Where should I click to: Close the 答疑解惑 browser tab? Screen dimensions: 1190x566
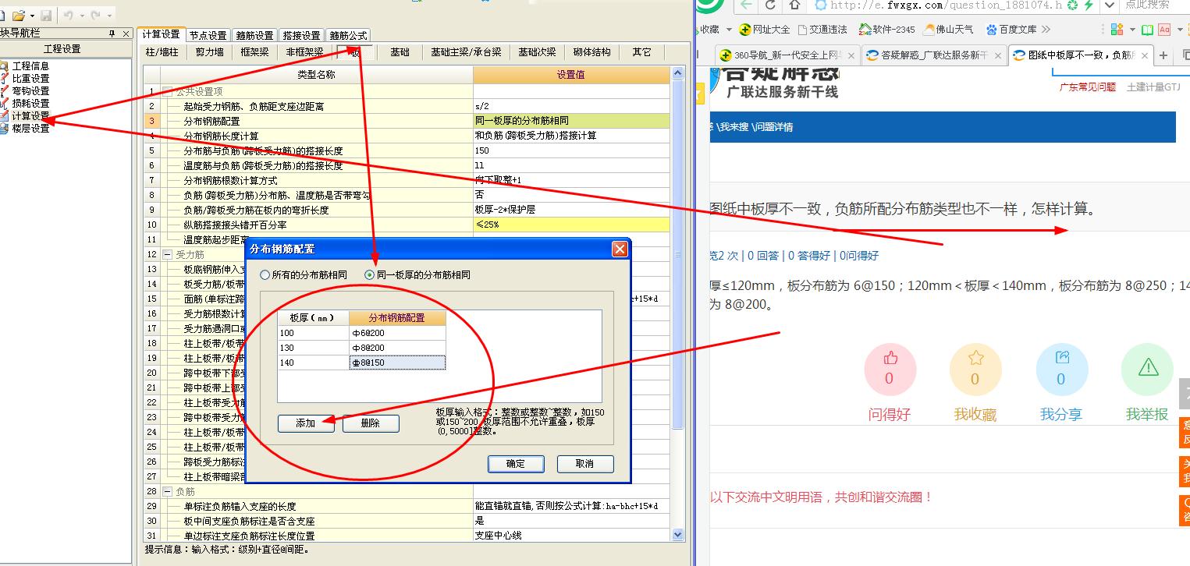tap(997, 55)
